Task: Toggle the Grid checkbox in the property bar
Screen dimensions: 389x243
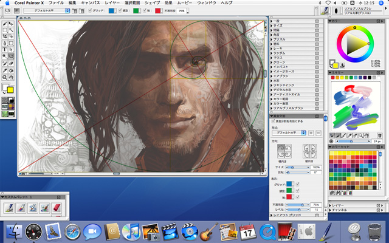Action: click(91, 10)
